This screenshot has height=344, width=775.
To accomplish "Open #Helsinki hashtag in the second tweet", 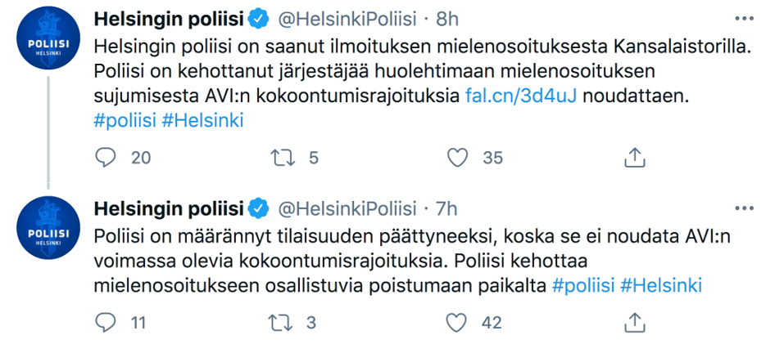I will (x=661, y=286).
